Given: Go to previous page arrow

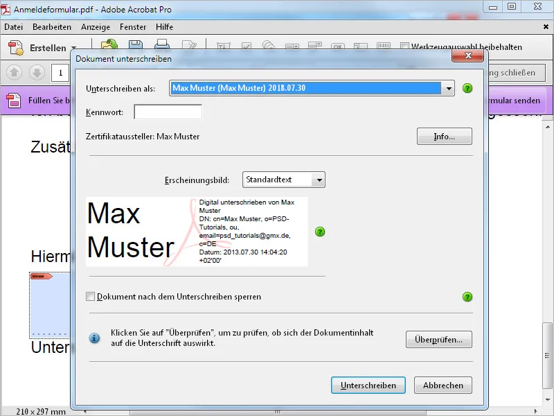Looking at the screenshot, I should 14,73.
